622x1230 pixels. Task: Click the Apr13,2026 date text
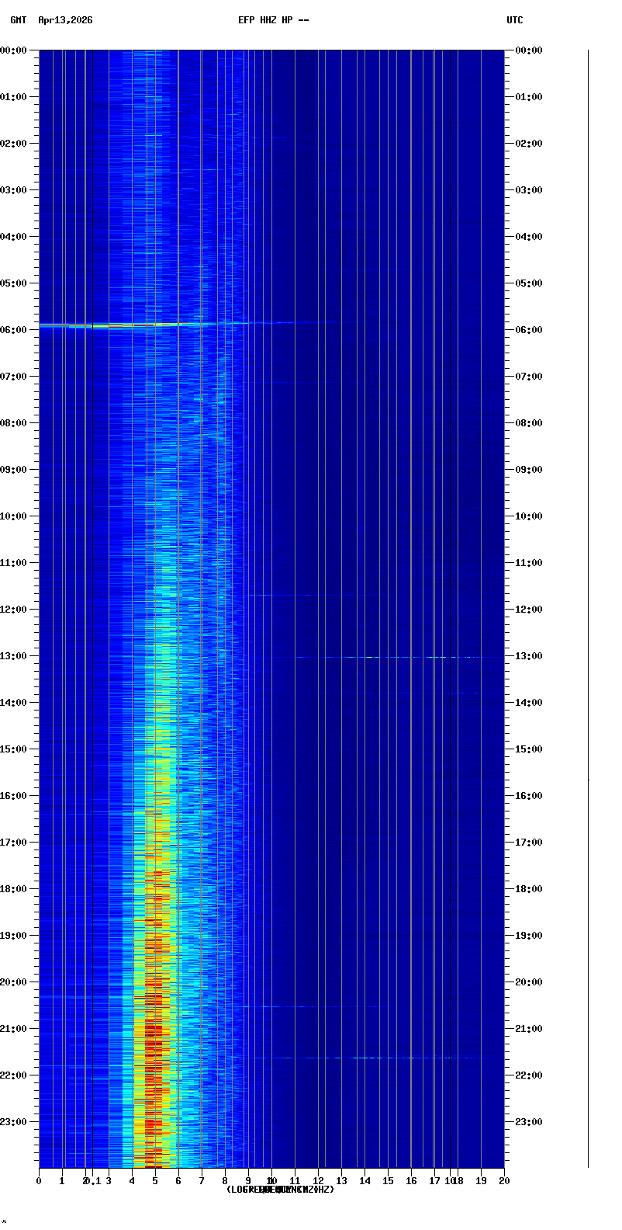click(x=65, y=20)
